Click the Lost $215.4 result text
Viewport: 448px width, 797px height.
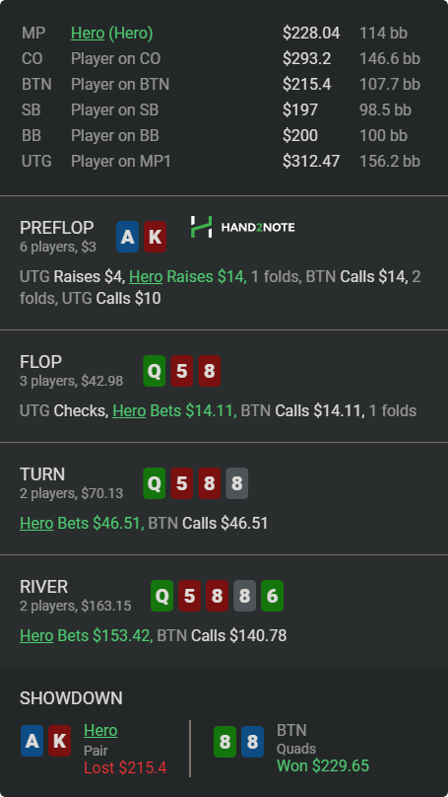click(x=125, y=768)
